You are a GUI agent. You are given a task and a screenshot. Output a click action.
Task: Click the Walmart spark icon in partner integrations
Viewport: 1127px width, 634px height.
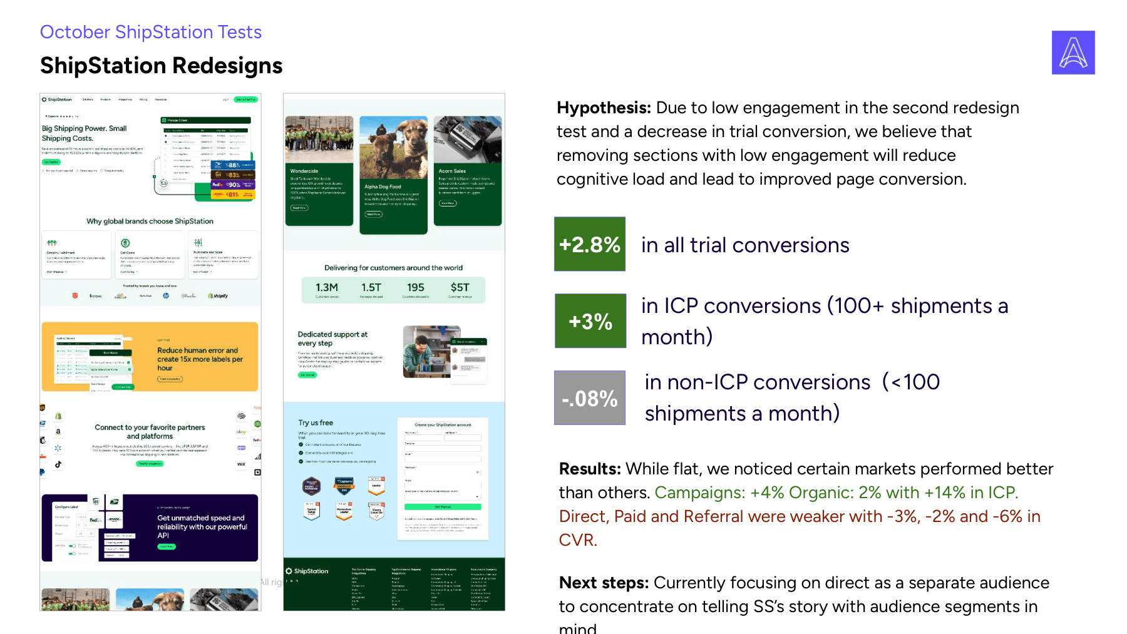point(58,447)
